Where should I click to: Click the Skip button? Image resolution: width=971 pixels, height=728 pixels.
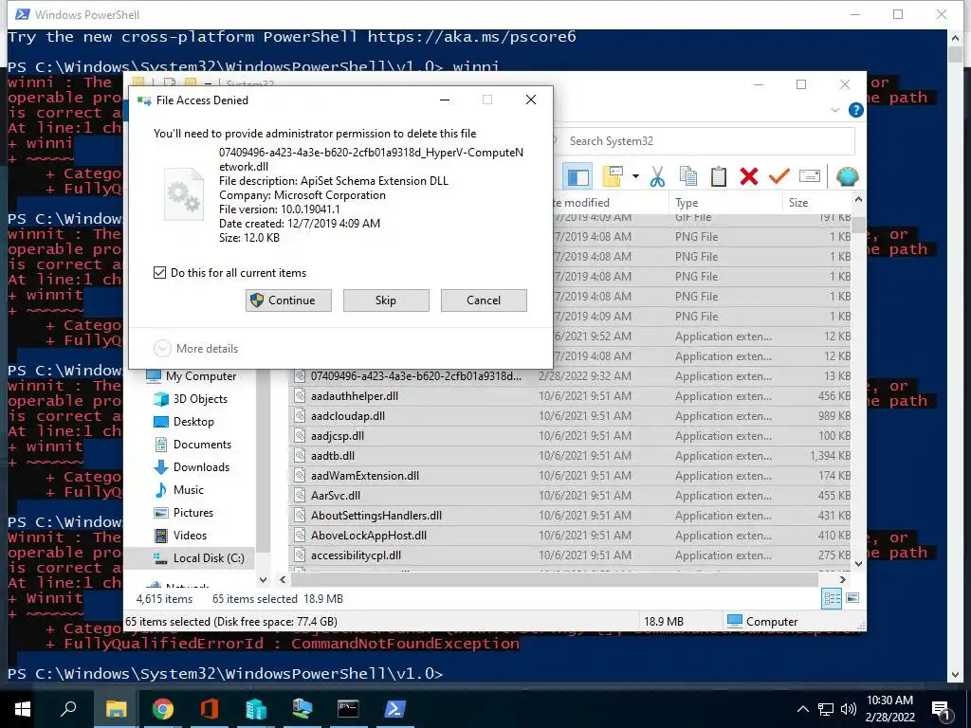pos(386,300)
